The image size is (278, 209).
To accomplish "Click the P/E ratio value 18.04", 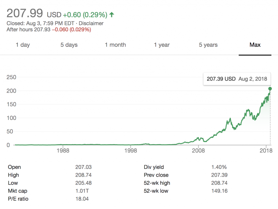I will pyautogui.click(x=82, y=199).
